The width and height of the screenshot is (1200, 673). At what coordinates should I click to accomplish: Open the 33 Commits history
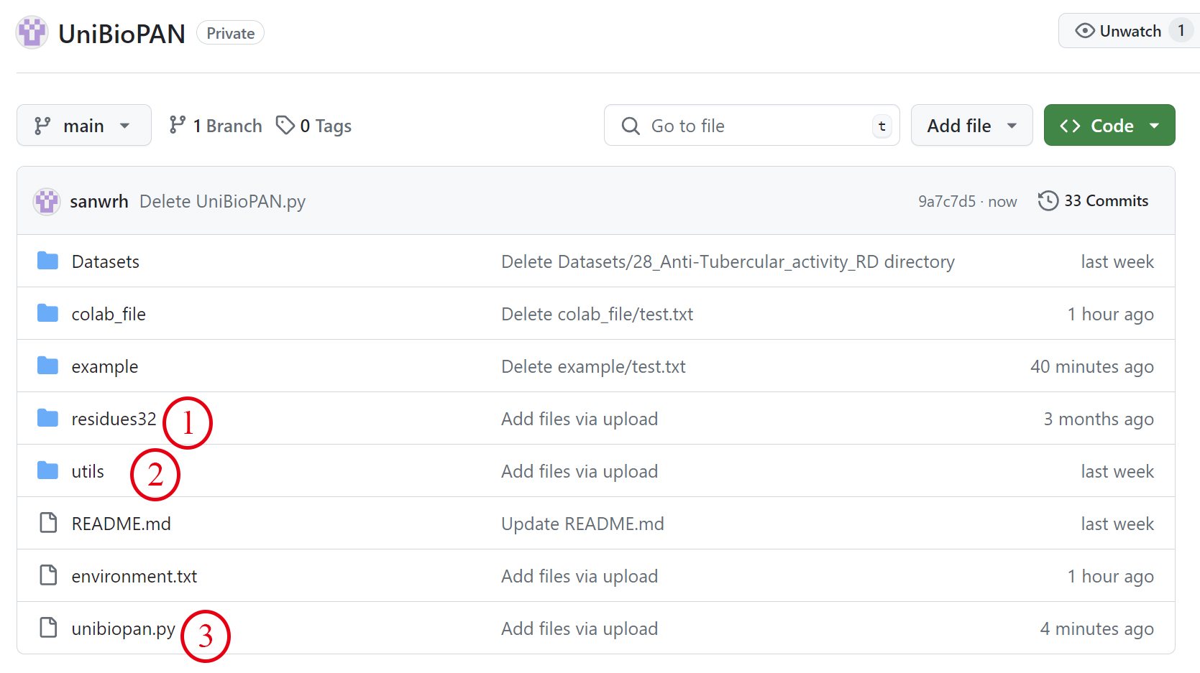(x=1105, y=201)
